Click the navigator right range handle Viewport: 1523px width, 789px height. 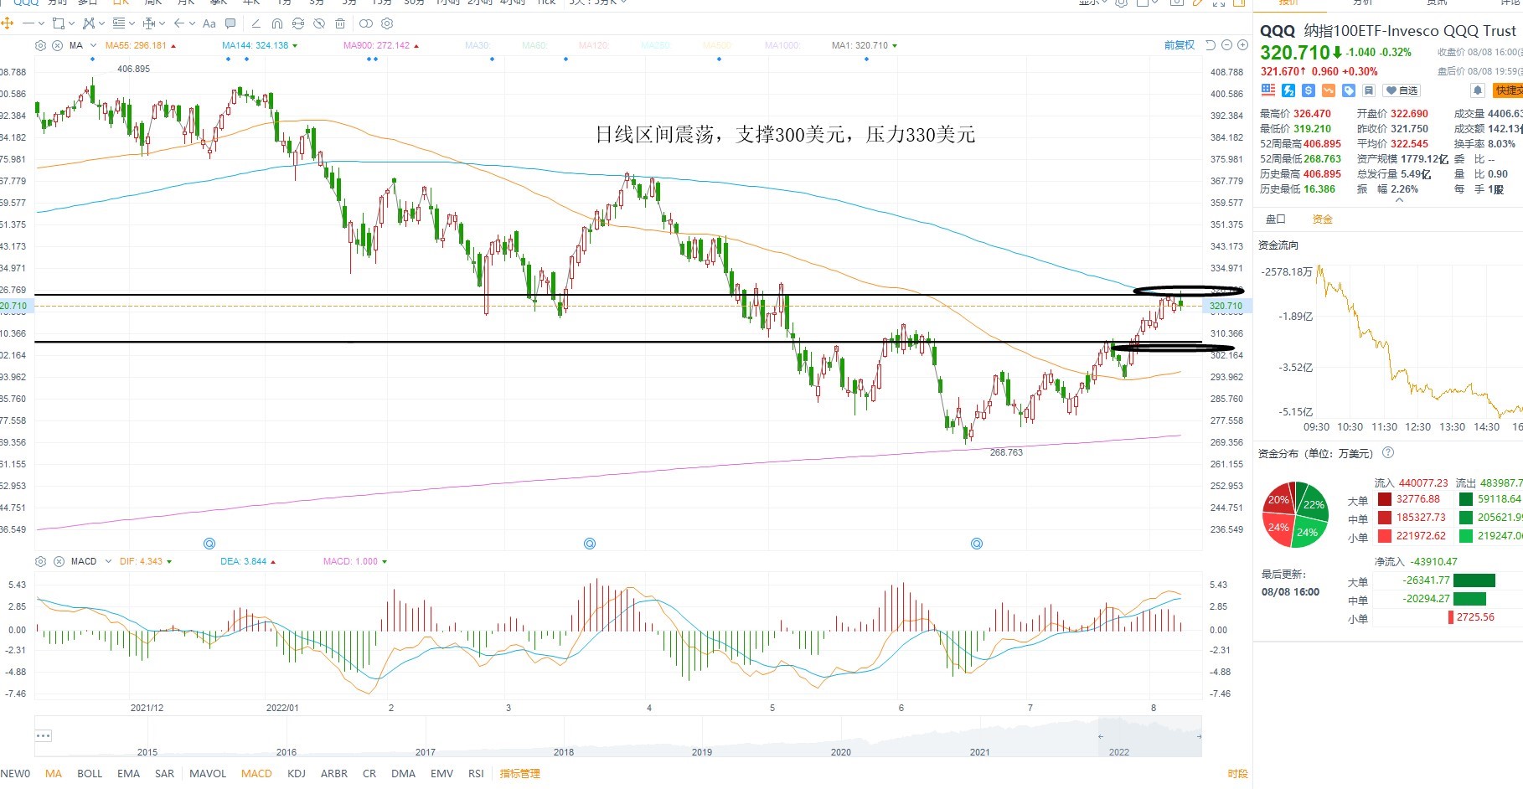1199,737
